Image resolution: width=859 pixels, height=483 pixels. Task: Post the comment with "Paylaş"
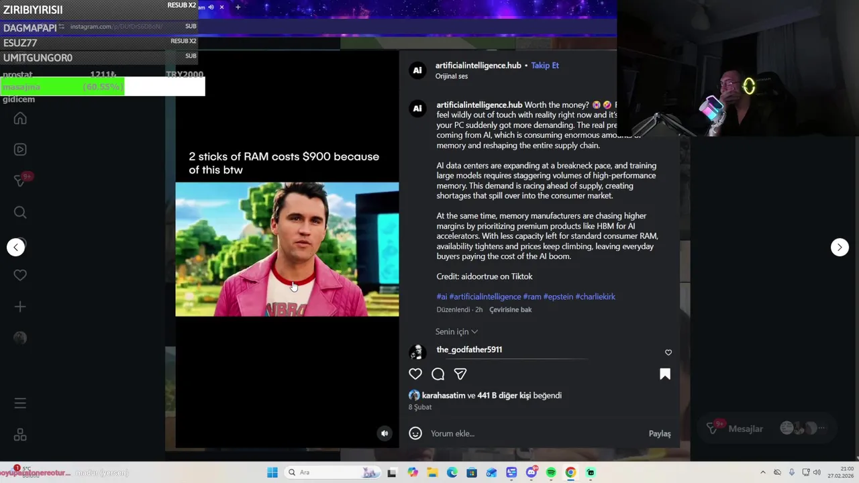pyautogui.click(x=660, y=433)
